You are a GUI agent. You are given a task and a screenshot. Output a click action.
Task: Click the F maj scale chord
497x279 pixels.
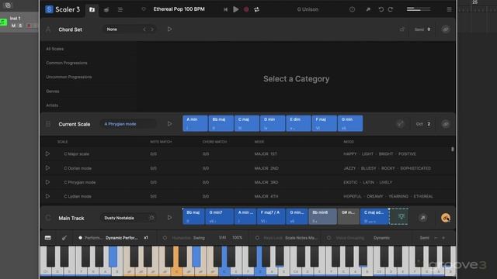[325, 123]
